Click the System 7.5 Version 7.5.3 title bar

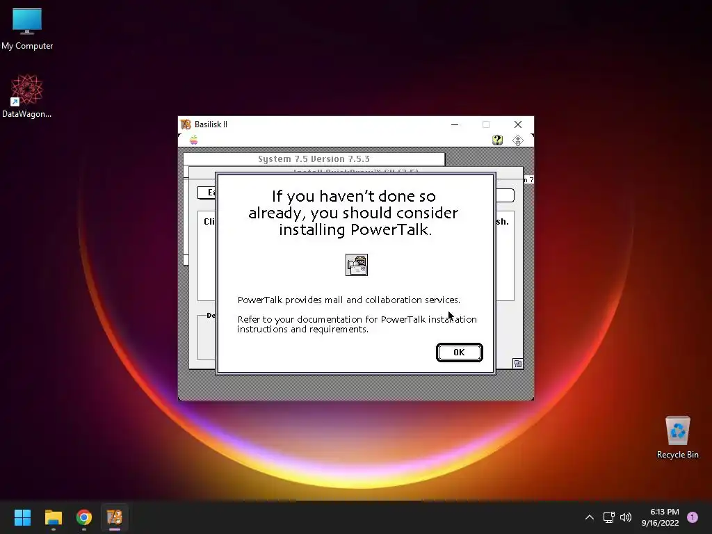click(x=314, y=159)
